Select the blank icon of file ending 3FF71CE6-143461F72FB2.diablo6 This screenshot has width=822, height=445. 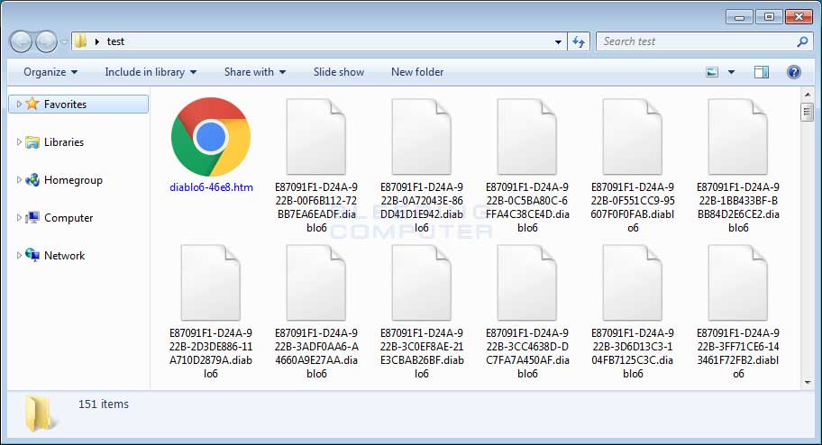(737, 283)
